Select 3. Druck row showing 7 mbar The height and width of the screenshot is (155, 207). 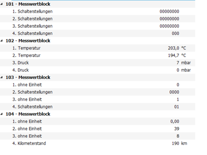98,63
